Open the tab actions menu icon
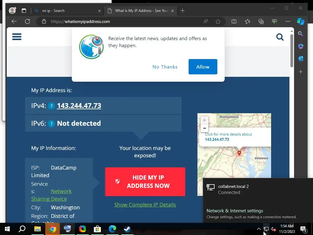Image resolution: width=313 pixels, height=235 pixels. (24, 11)
